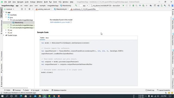Screen dimensions: 174x98
Task: Open Project panel settings gear
Action: (x=29, y=9)
